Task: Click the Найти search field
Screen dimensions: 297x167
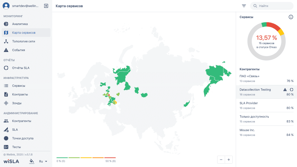Action: pos(272,6)
